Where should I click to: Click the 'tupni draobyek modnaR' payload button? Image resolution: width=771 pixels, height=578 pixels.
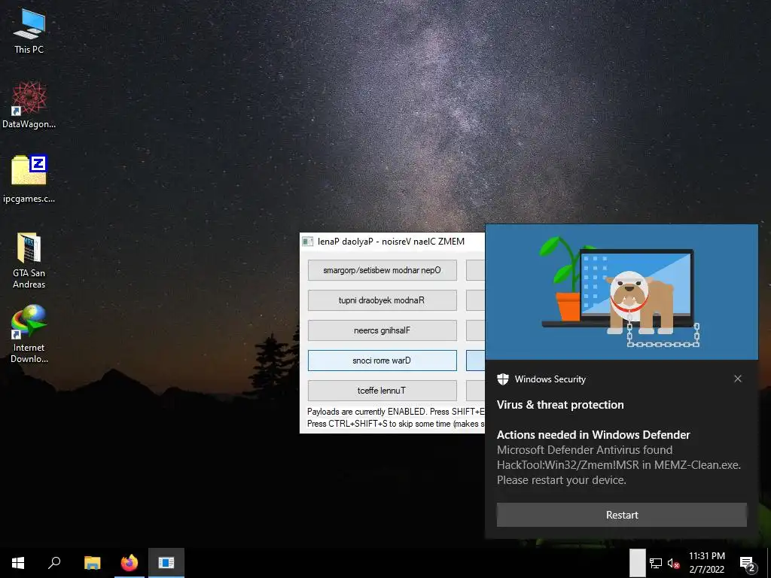click(x=382, y=300)
